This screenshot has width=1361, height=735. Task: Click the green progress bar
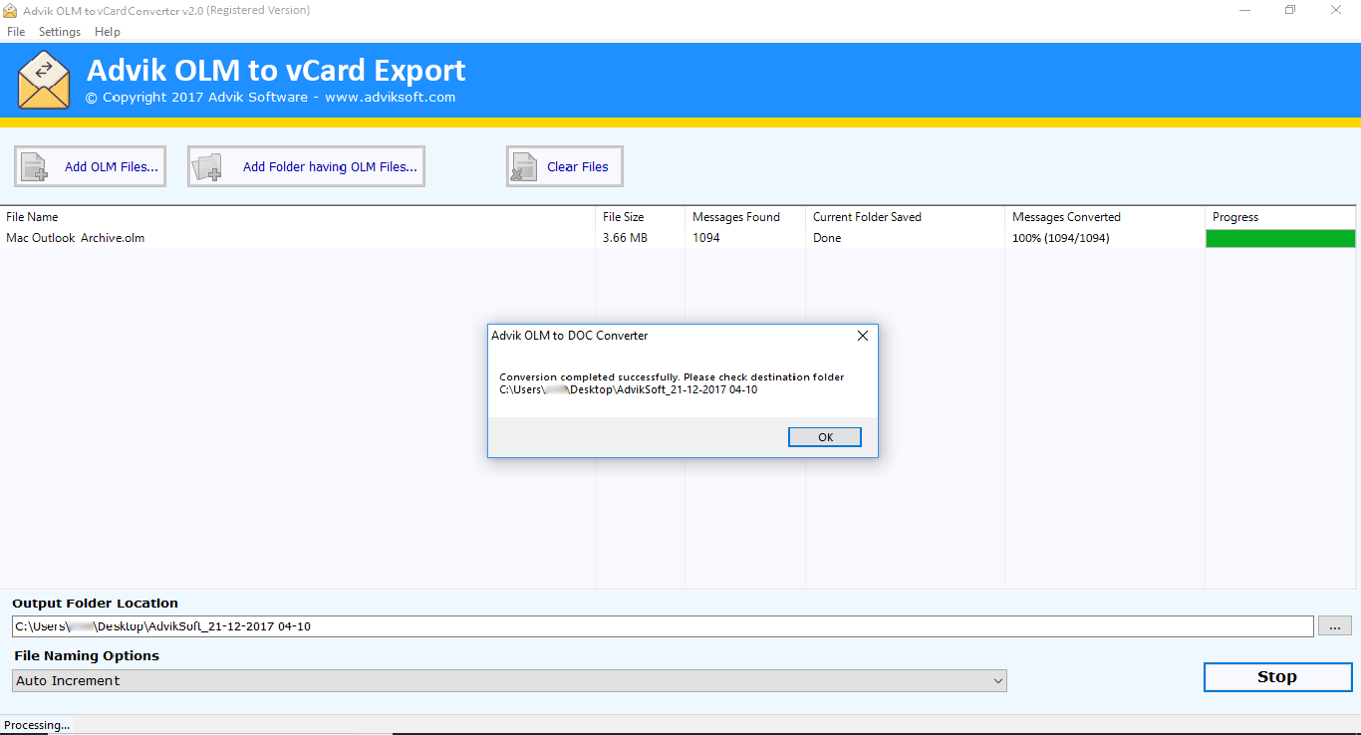[1280, 238]
